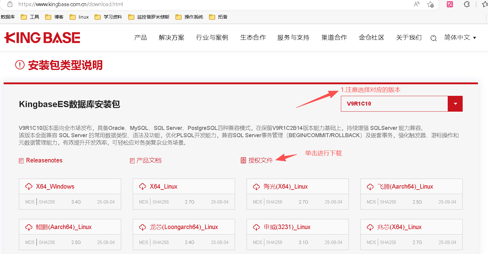Click SHA256 under 海光(X64)_Linux
This screenshot has width=488, height=254.
pos(274,202)
